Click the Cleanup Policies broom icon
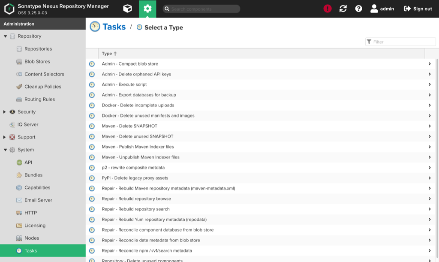Image resolution: width=439 pixels, height=262 pixels. pos(19,87)
